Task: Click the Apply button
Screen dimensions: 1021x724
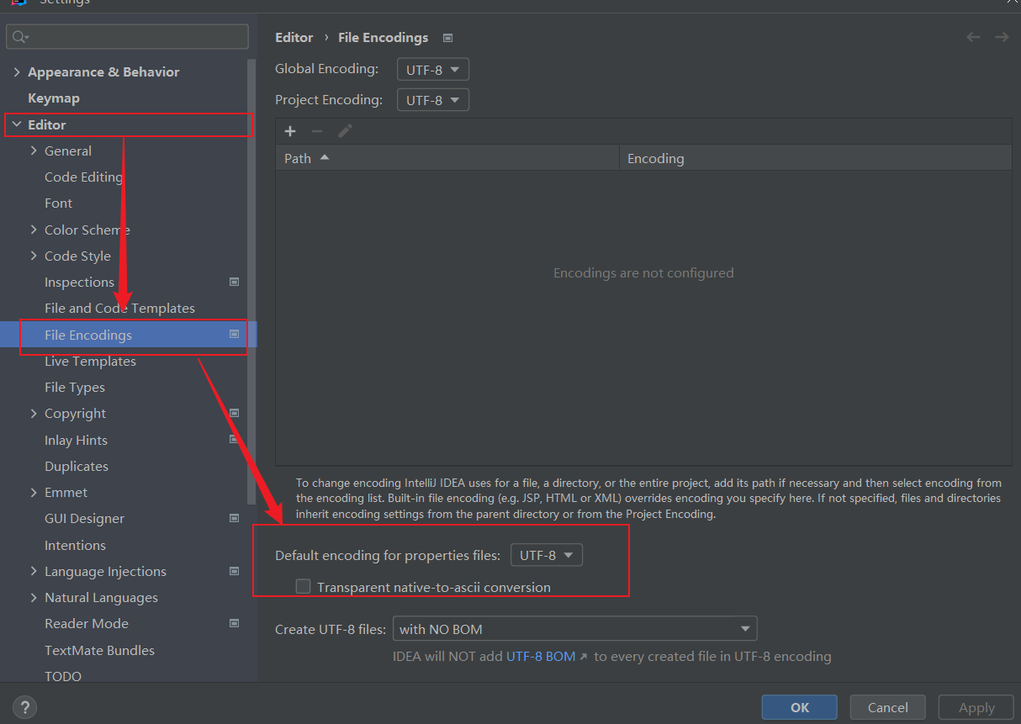Action: click(976, 707)
